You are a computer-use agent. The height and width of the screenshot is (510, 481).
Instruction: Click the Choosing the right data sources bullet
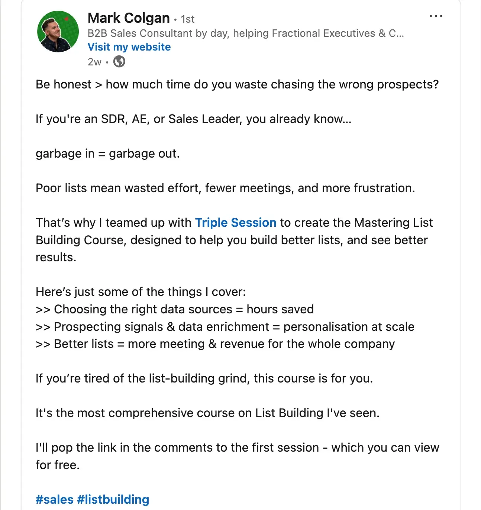point(174,309)
